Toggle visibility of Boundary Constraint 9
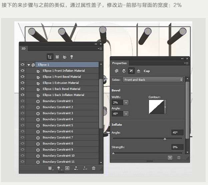Image resolution: width=208 pixels, height=185 pixels. [22, 149]
